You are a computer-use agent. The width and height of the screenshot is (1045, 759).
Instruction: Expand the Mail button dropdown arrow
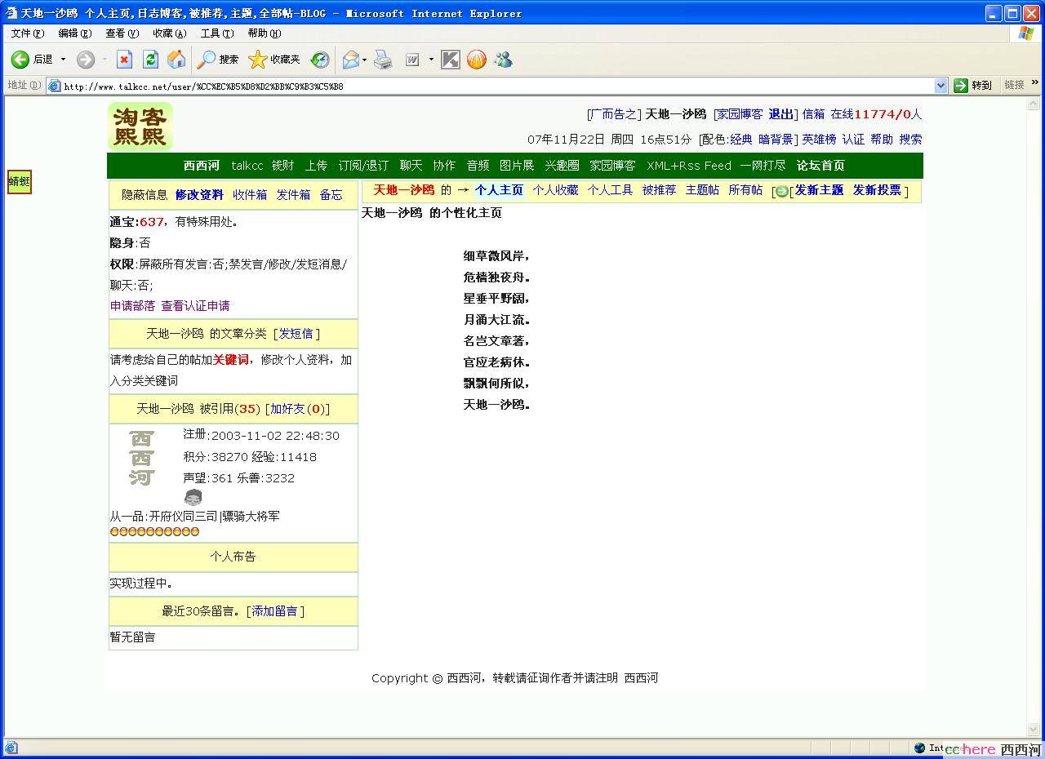click(x=364, y=60)
